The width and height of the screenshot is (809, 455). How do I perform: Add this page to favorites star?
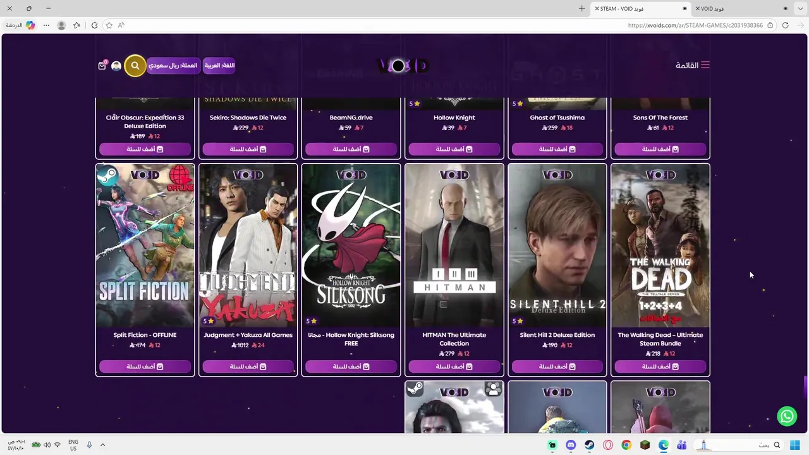click(x=109, y=25)
